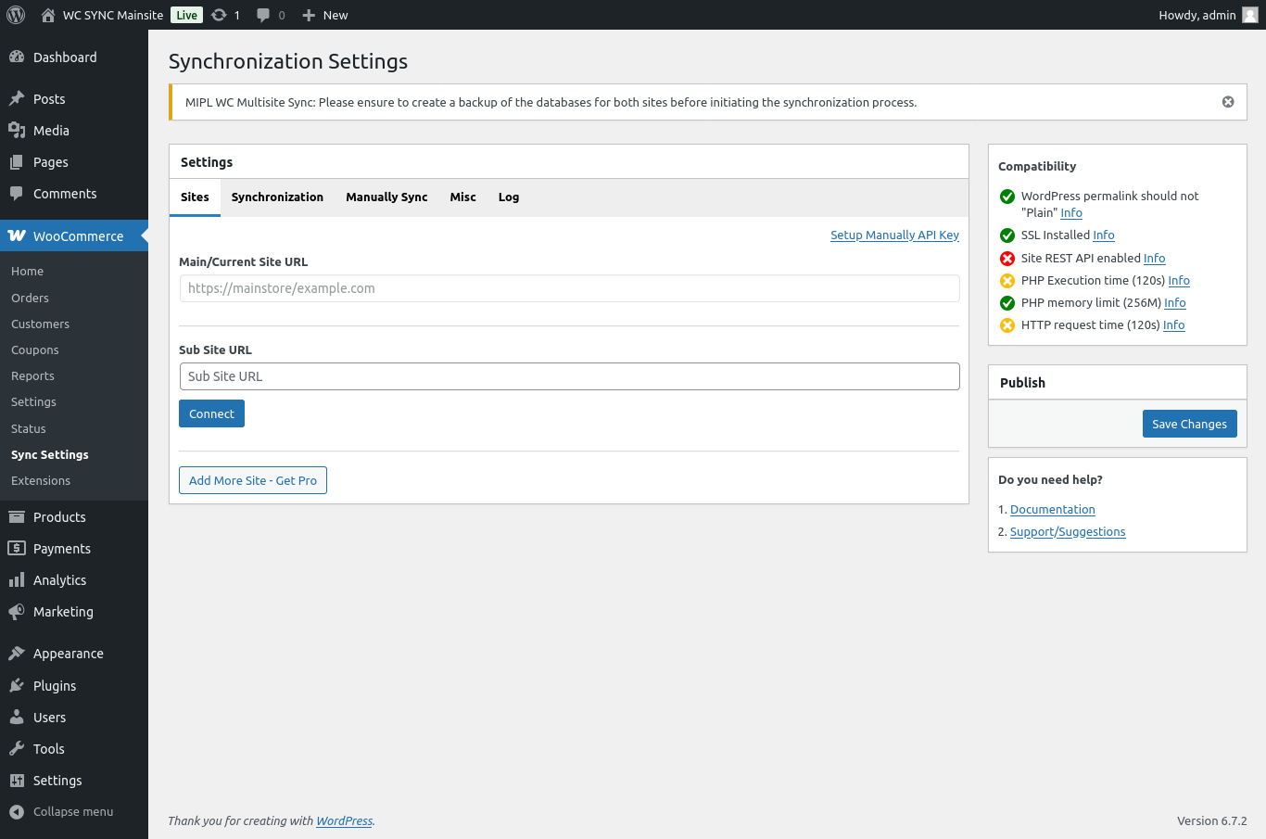Click Add More Site - Get Pro button
The width and height of the screenshot is (1266, 839).
pyautogui.click(x=253, y=480)
